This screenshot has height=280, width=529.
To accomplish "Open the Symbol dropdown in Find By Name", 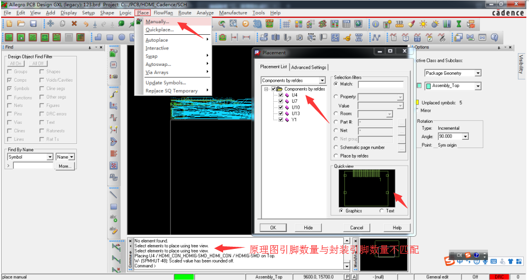I will (50, 157).
